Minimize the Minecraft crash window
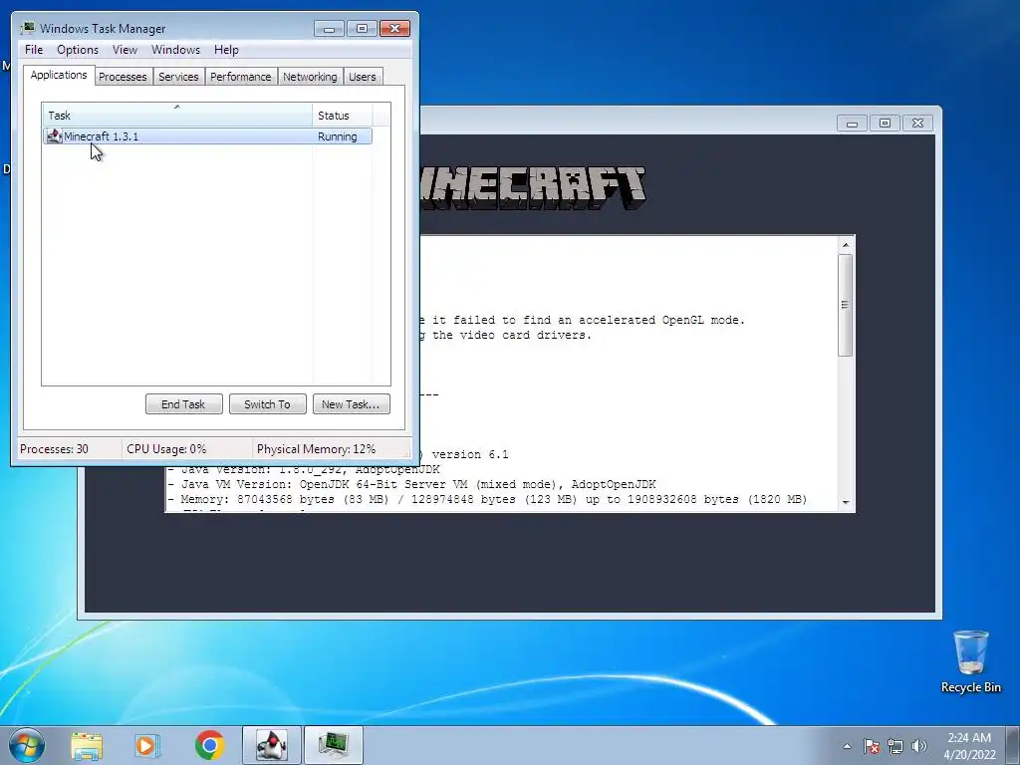 coord(853,123)
